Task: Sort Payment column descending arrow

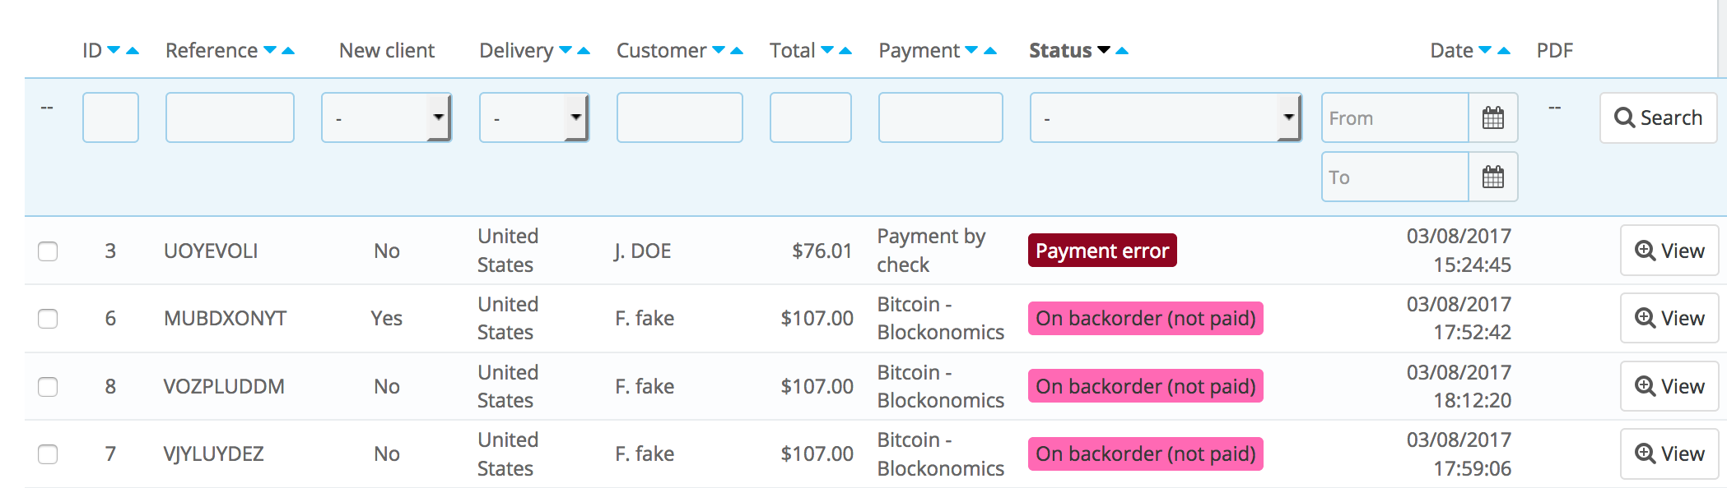Action: pos(971,51)
